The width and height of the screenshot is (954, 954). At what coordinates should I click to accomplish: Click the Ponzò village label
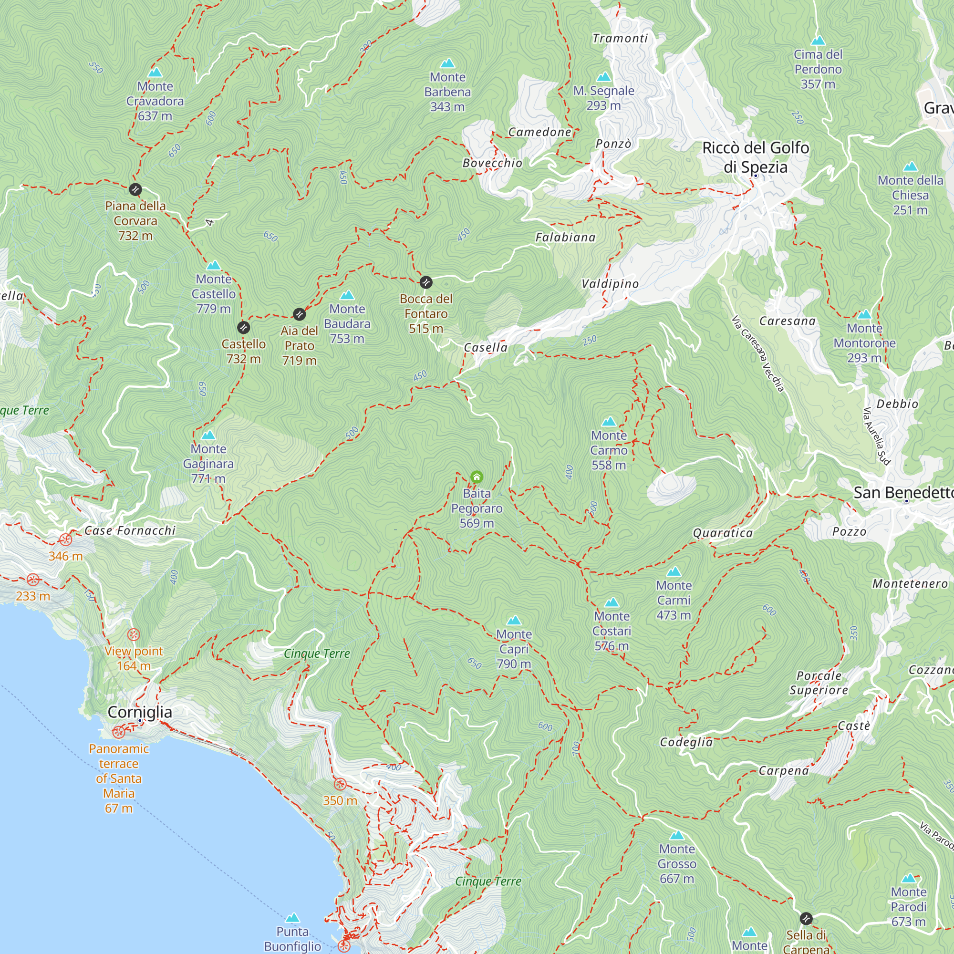[x=613, y=144]
